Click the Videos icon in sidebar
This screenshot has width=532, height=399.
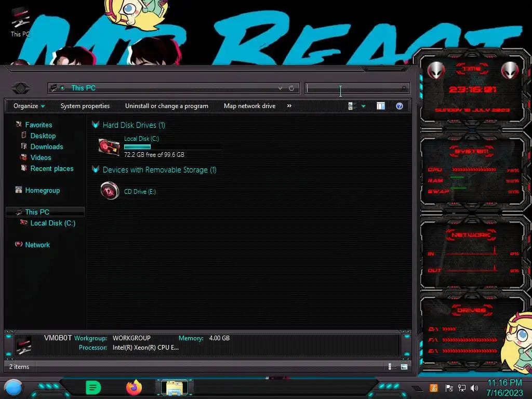coord(24,157)
